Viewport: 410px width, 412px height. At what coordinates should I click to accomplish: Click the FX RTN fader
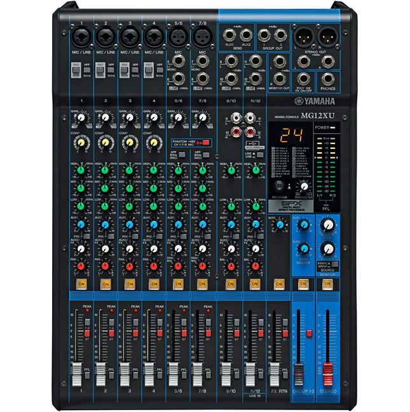pos(275,374)
